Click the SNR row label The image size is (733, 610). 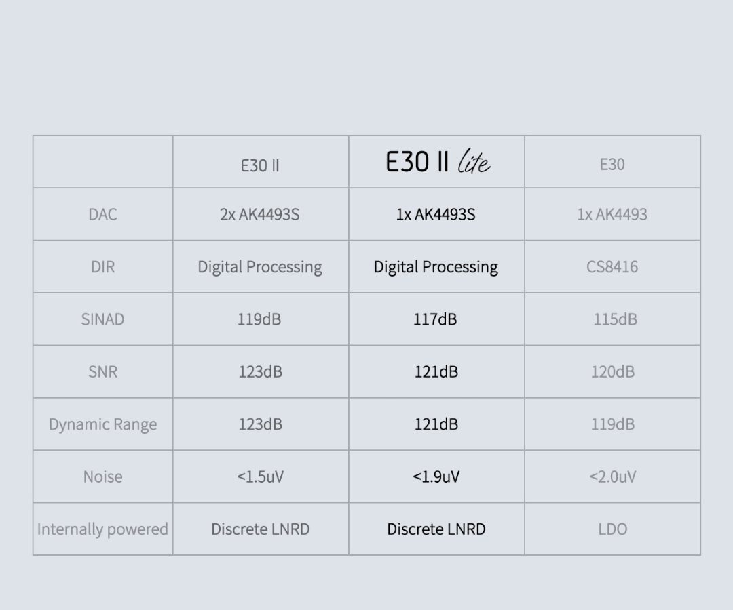(103, 371)
